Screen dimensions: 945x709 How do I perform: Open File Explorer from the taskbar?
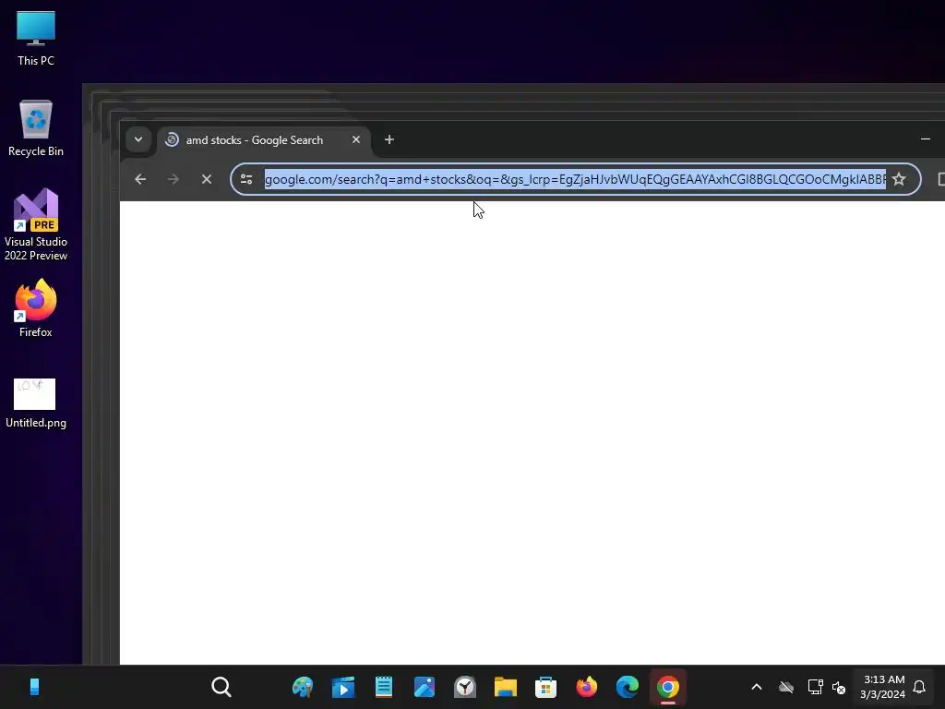(505, 687)
